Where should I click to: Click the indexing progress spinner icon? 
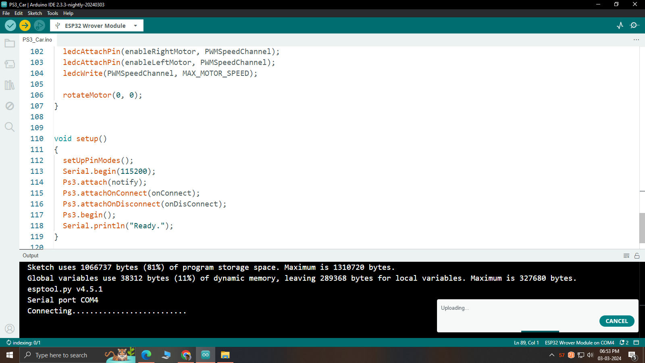[x=8, y=342]
